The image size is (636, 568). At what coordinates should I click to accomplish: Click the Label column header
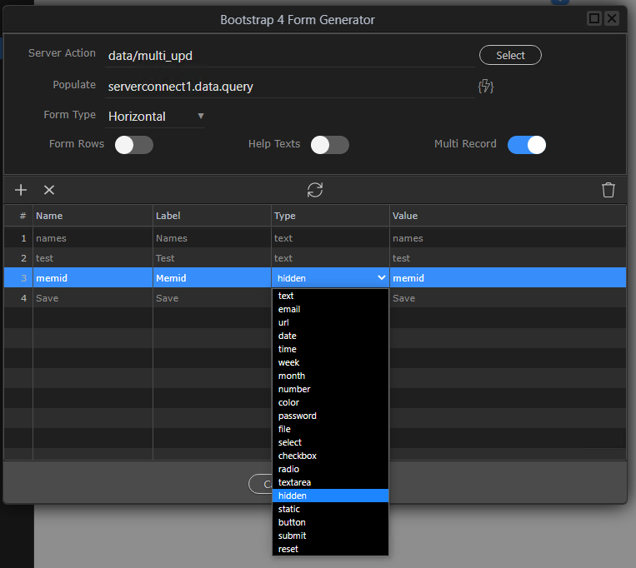coord(212,216)
